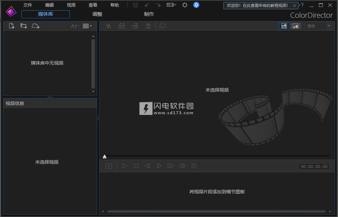Click the fast forward button
Screen dimensions: 338x217
coord(171,166)
